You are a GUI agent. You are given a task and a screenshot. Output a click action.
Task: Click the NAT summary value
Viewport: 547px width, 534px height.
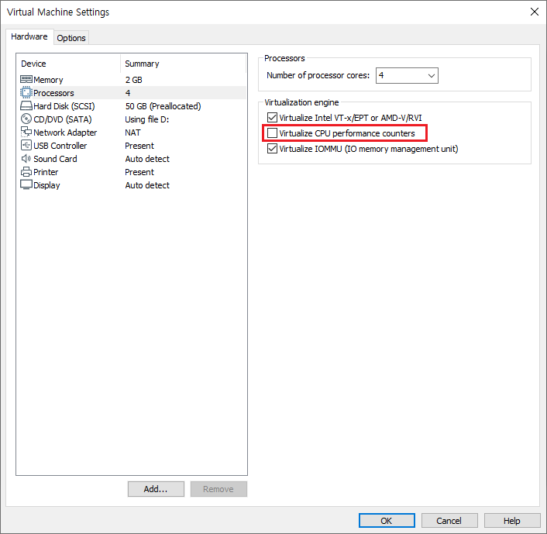pos(132,133)
